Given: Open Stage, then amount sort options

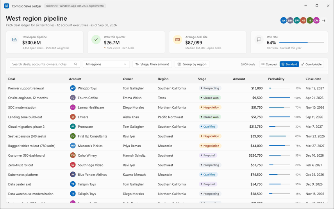Looking at the screenshot, I should click(152, 64).
